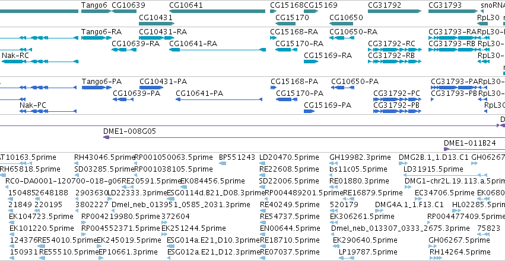Select the CG10431-RA transcript label
The height and width of the screenshot is (261, 505).
[x=163, y=32]
